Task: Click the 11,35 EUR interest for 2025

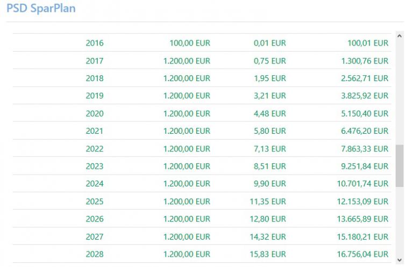Action: coord(267,201)
